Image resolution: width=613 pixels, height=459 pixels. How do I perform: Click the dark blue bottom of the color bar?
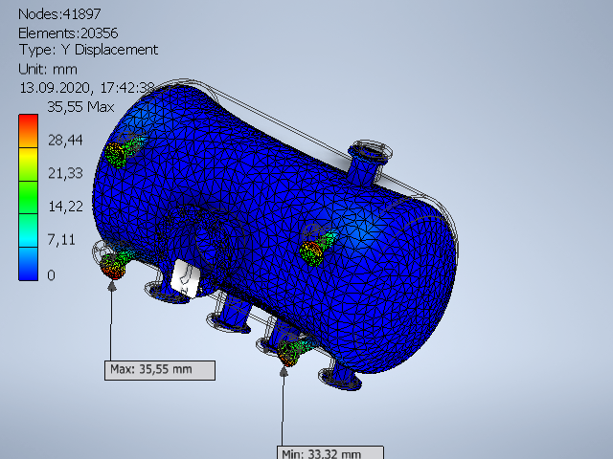pyautogui.click(x=28, y=264)
